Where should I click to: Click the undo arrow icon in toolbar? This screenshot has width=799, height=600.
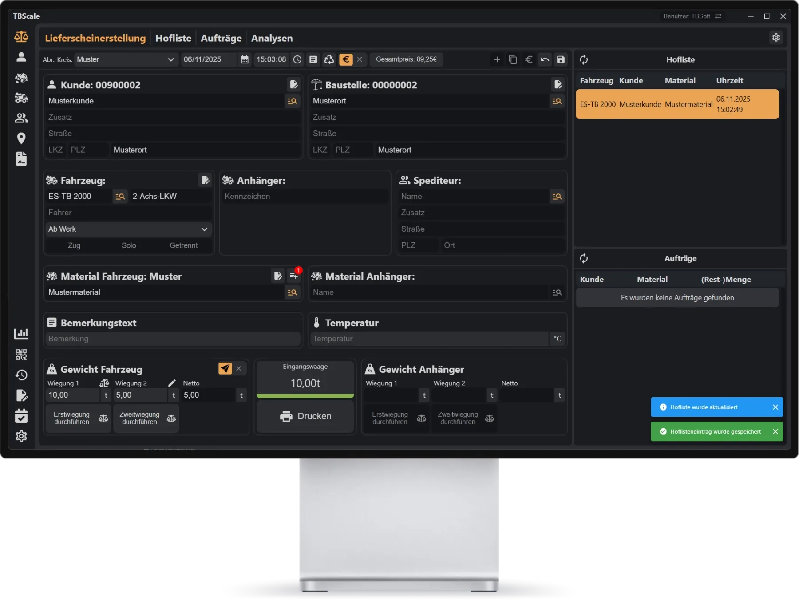(x=545, y=59)
